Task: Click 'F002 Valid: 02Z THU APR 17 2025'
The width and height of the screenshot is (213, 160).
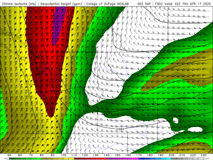Action: pyautogui.click(x=183, y=4)
